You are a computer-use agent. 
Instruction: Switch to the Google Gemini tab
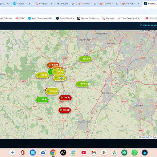pos(64,4)
